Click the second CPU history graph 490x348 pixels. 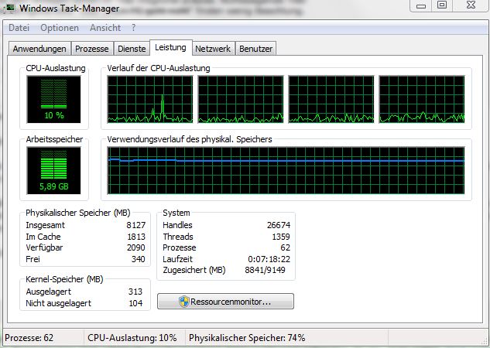point(241,100)
